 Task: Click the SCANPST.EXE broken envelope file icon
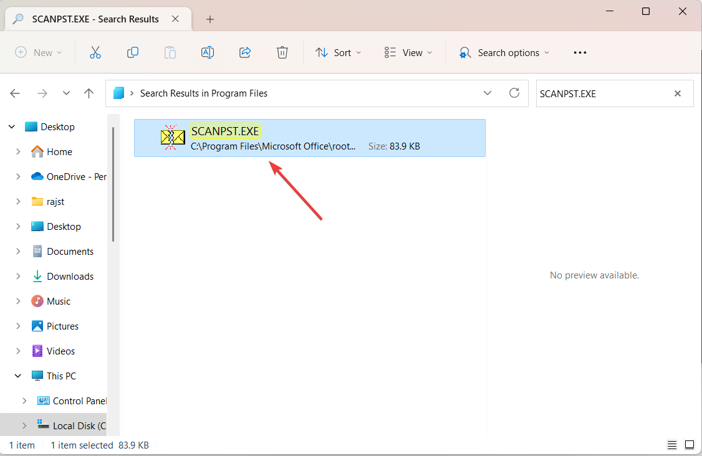point(172,138)
